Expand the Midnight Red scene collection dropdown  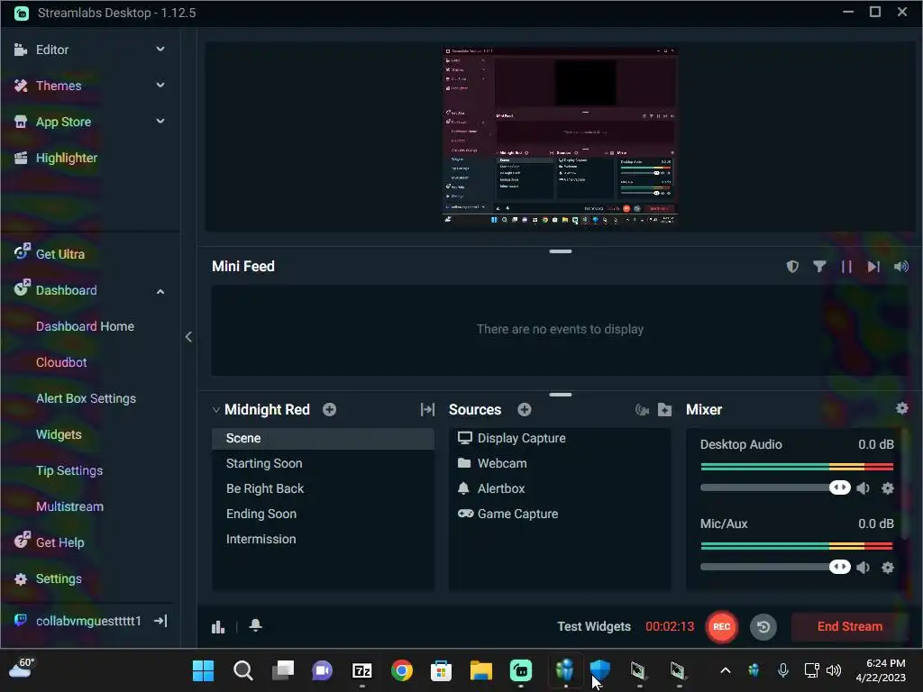coord(215,410)
